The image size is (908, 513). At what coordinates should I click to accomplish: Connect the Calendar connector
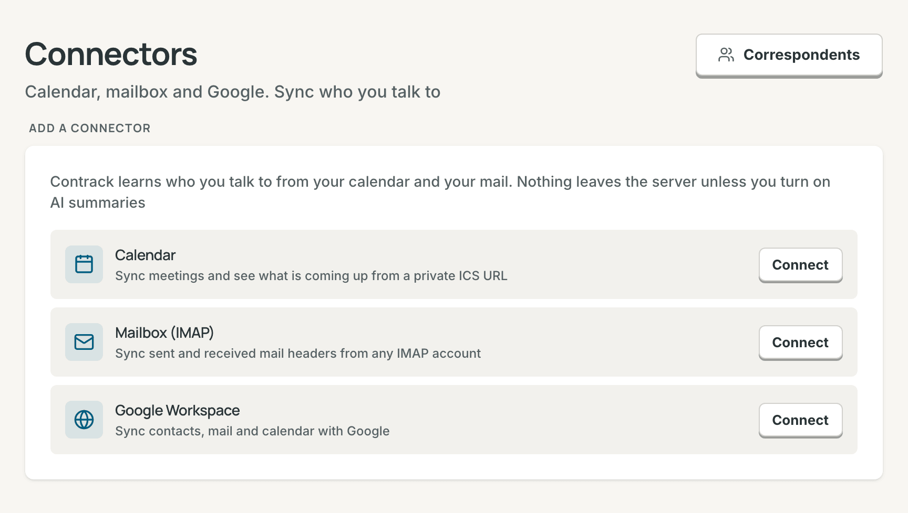click(800, 265)
